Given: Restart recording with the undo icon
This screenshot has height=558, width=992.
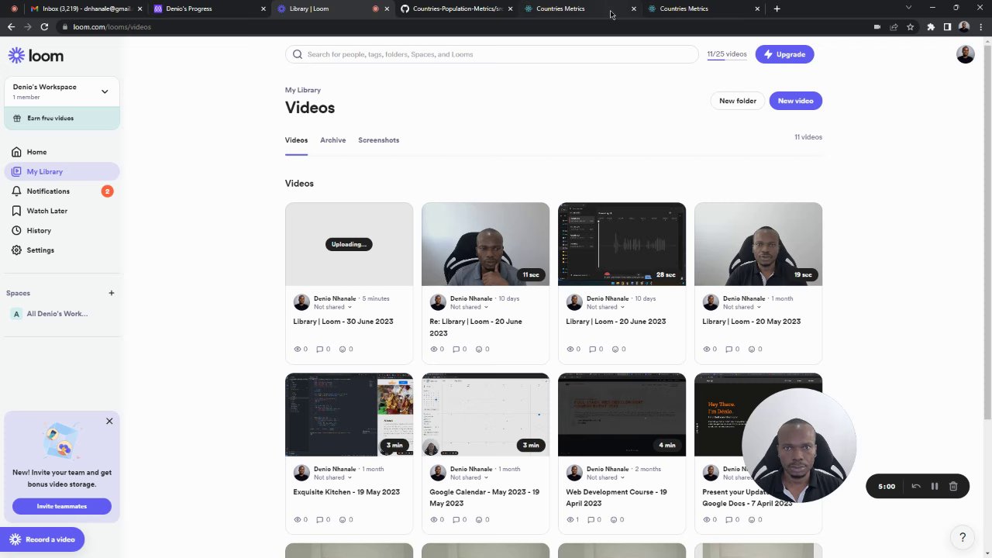Looking at the screenshot, I should [916, 486].
